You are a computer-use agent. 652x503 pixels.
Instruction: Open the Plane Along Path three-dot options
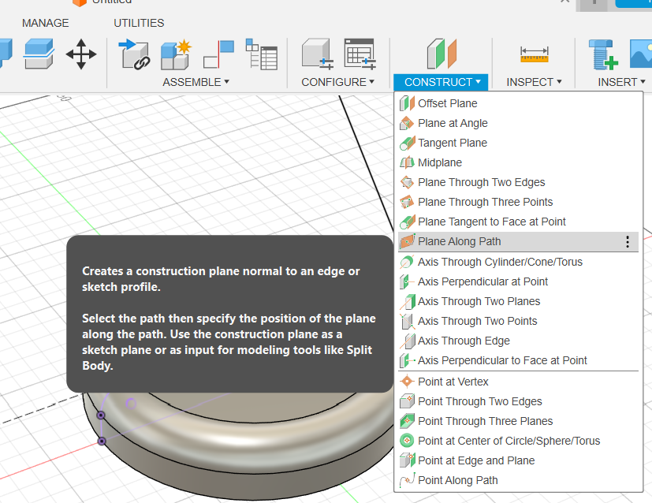(x=628, y=241)
